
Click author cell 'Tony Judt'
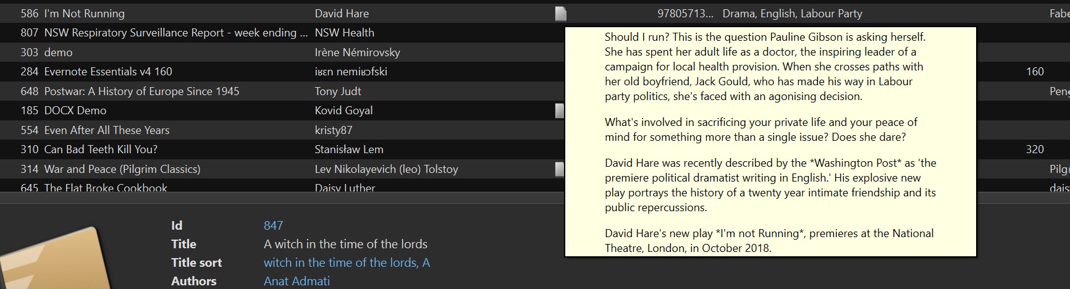tap(338, 91)
